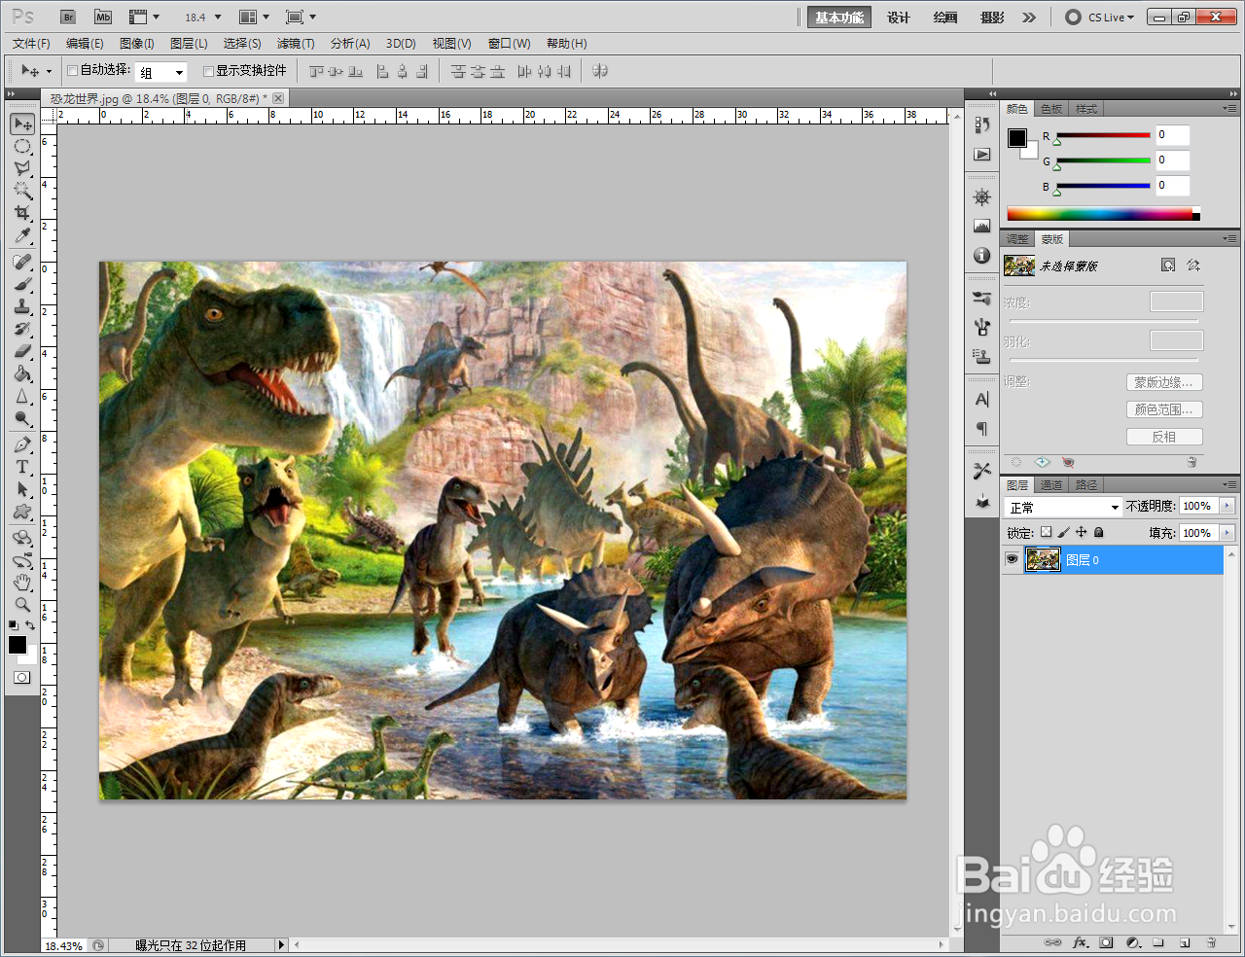Add a pixel mask in Masks panel
The image size is (1245, 957).
tap(1168, 266)
